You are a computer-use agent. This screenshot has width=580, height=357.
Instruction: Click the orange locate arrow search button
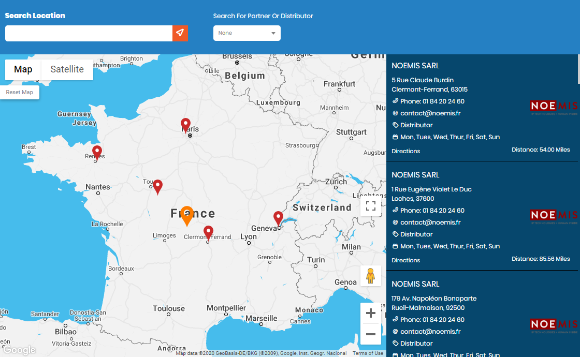pos(180,33)
